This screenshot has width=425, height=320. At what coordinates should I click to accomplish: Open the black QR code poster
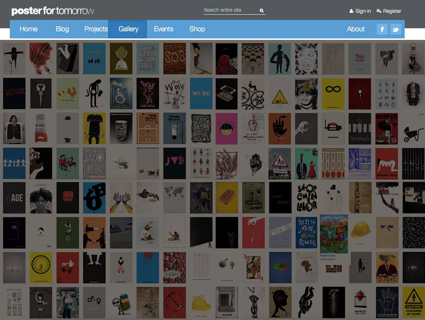click(201, 128)
